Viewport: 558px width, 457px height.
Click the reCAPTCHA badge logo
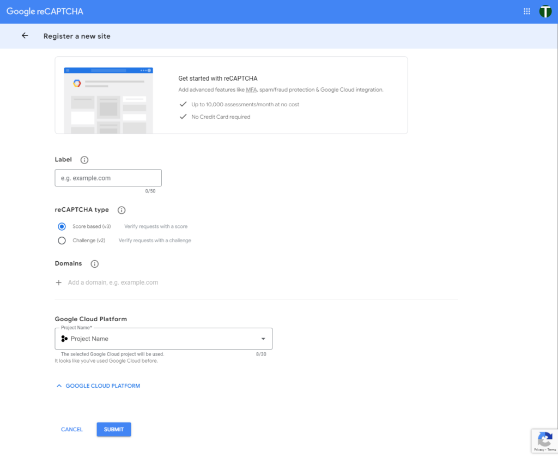click(544, 440)
